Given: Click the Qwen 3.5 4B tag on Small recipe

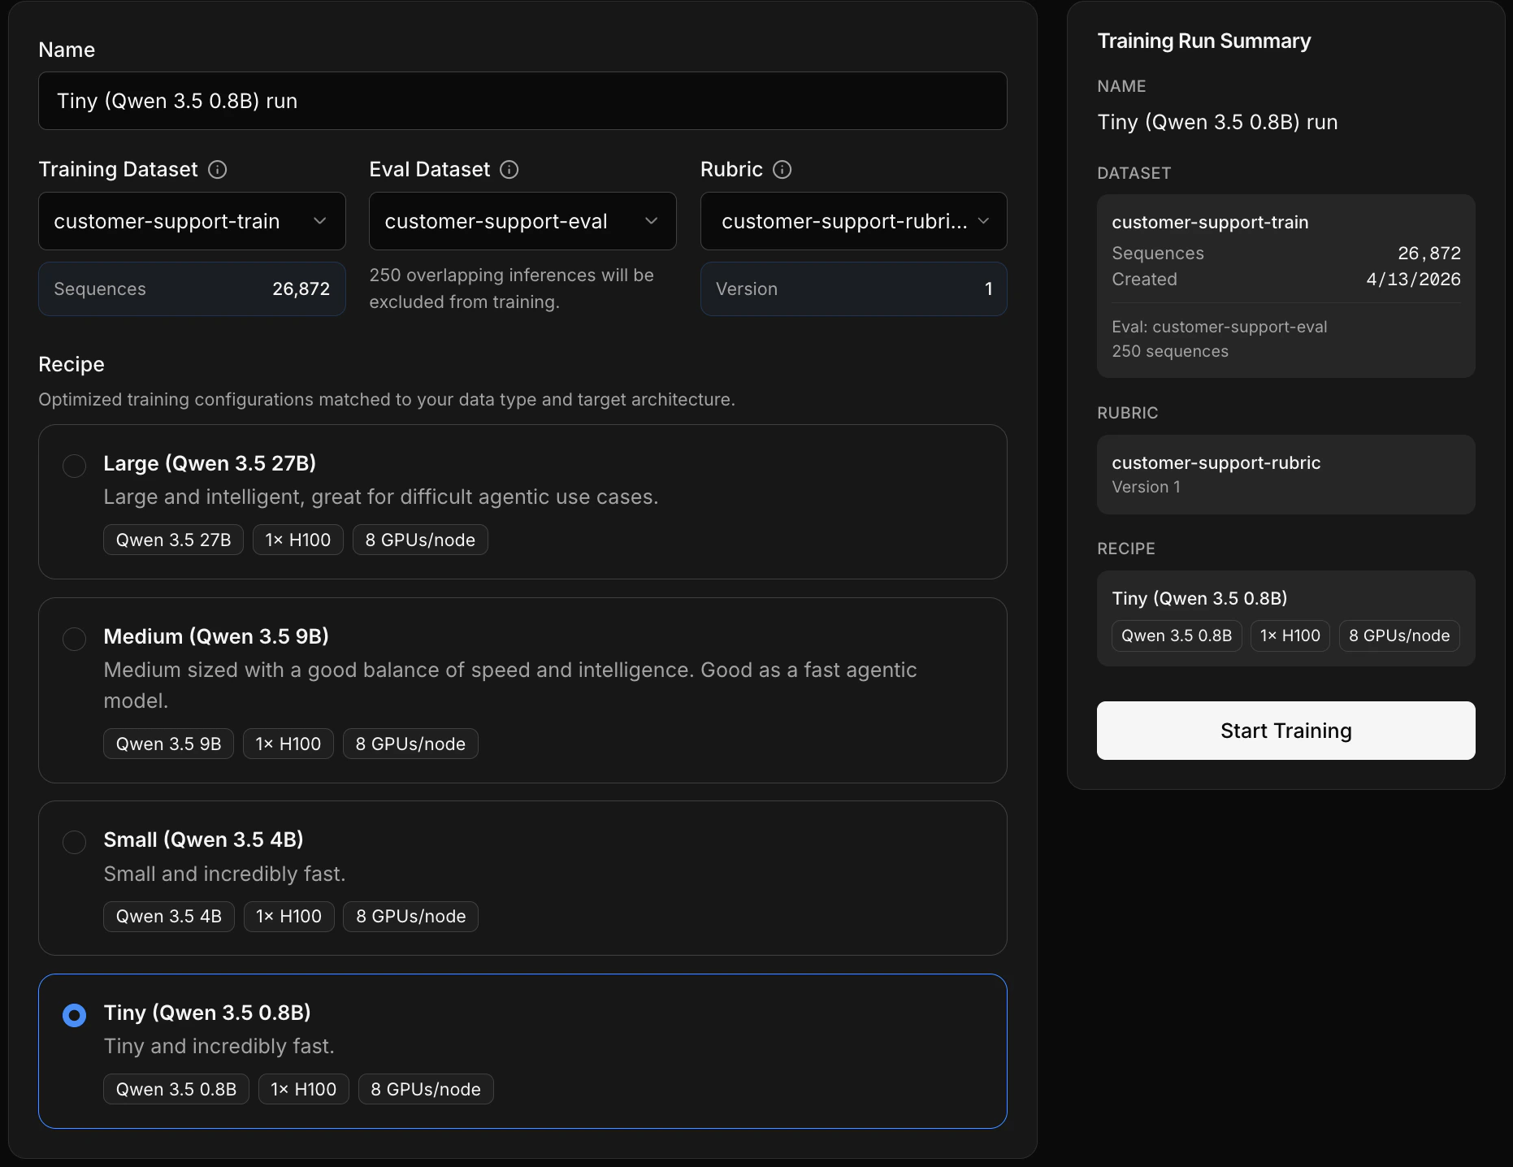Looking at the screenshot, I should tap(168, 916).
